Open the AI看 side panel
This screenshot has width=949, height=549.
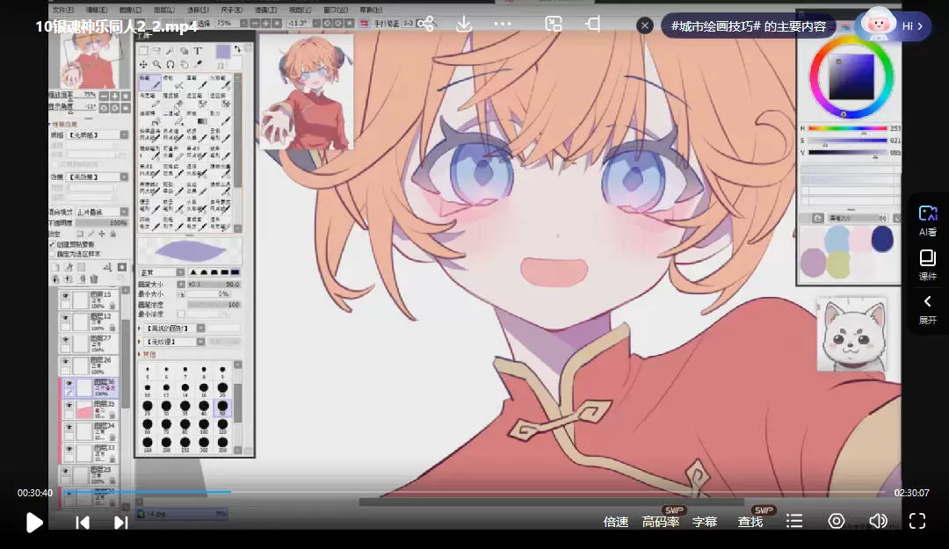(927, 221)
